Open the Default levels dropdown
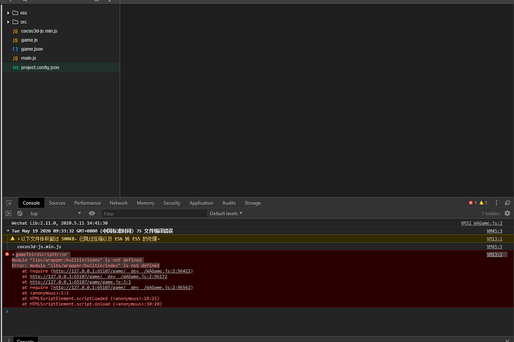The height and width of the screenshot is (342, 514). [226, 213]
